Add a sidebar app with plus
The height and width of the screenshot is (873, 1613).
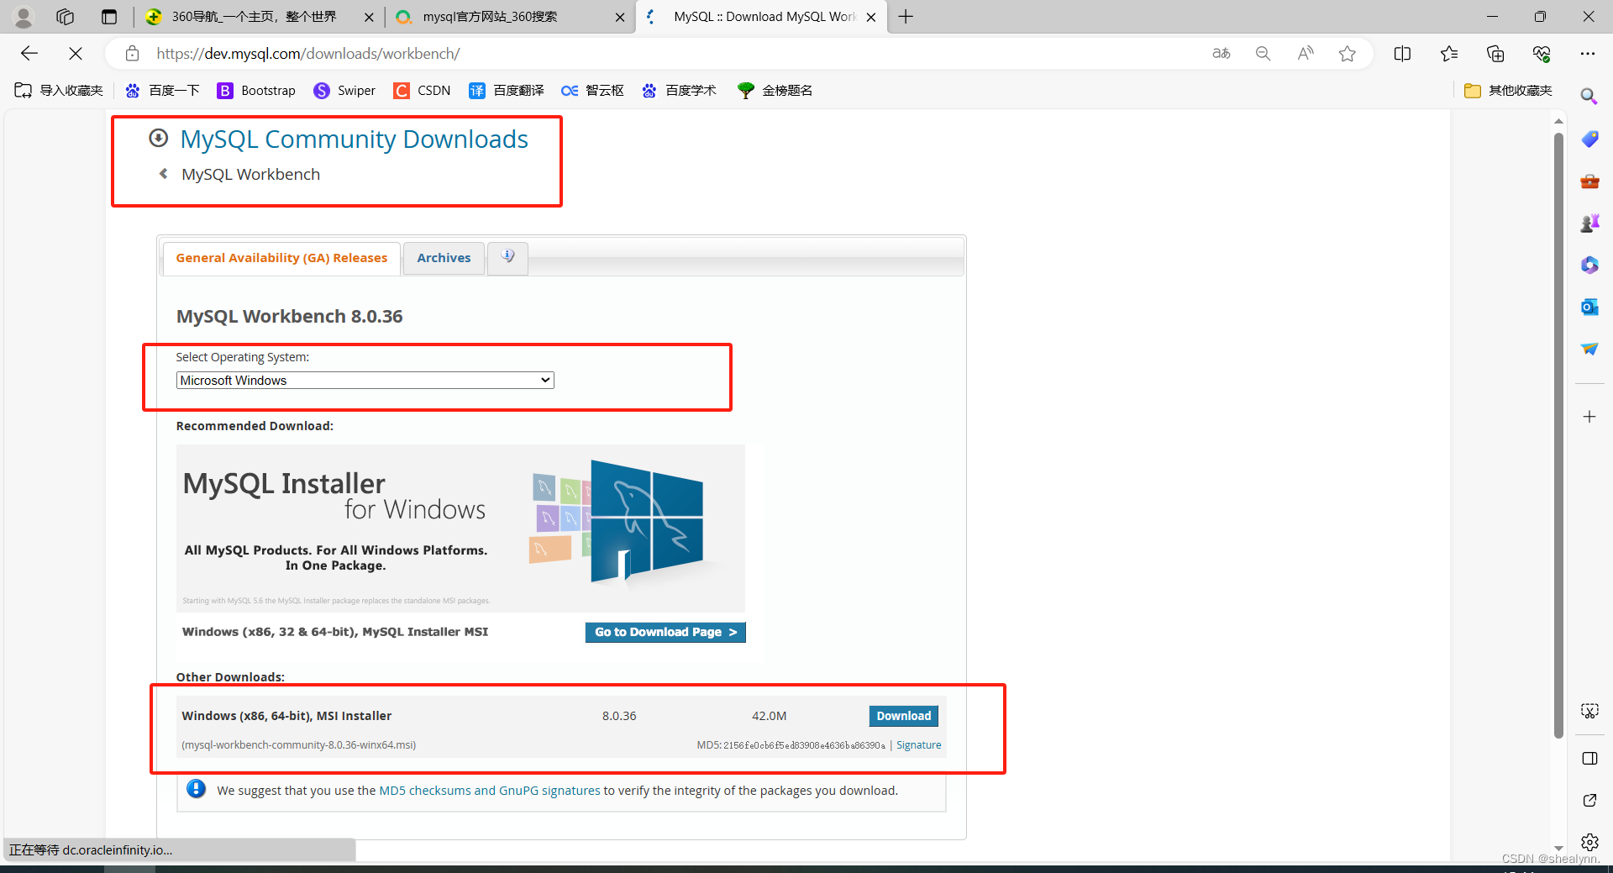pyautogui.click(x=1589, y=417)
